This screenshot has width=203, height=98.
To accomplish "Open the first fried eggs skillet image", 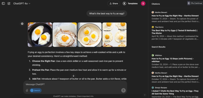I will pyautogui.click(x=40, y=35).
